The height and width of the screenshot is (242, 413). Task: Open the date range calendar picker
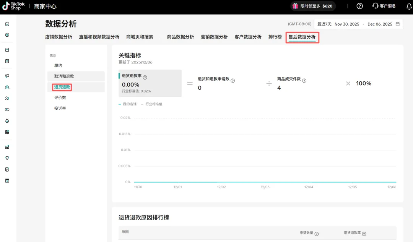pyautogui.click(x=397, y=24)
